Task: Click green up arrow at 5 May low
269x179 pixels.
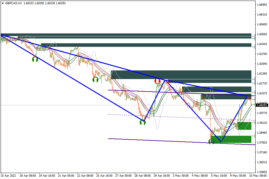Action: click(x=211, y=142)
